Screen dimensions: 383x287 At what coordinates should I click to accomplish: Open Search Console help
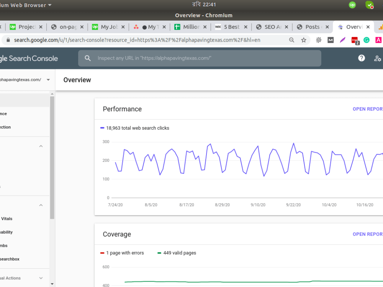click(361, 58)
